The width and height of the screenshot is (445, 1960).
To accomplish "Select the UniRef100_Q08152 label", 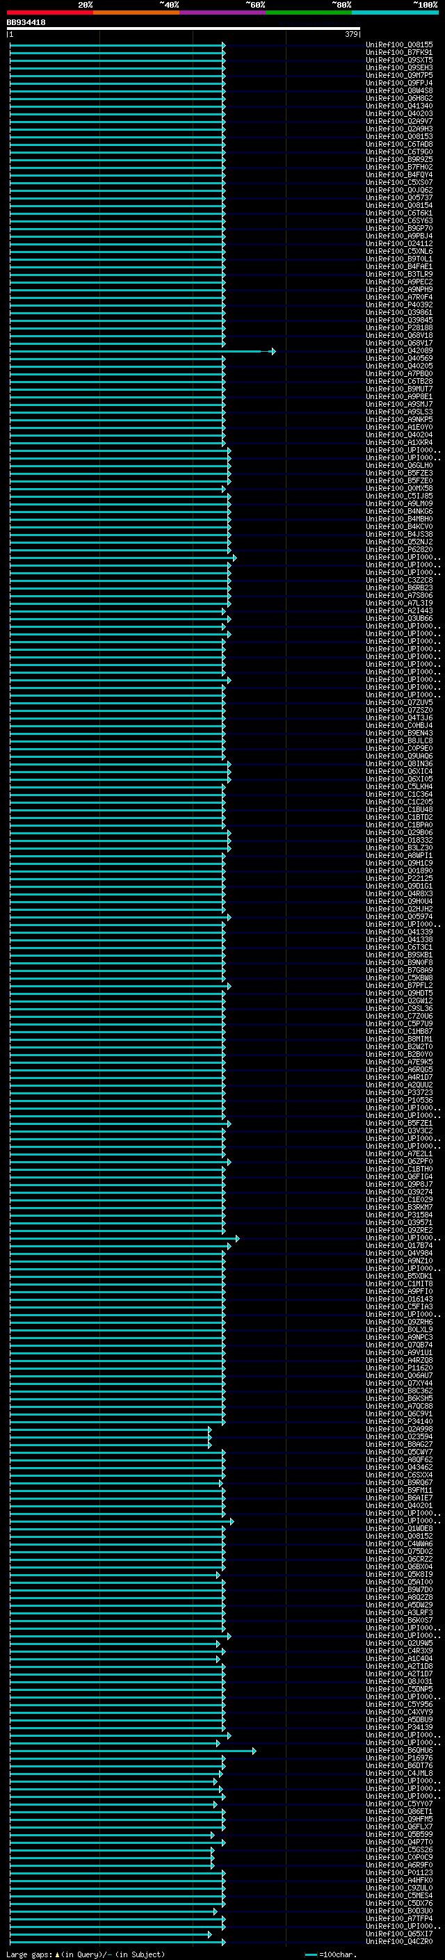I will (399, 1536).
